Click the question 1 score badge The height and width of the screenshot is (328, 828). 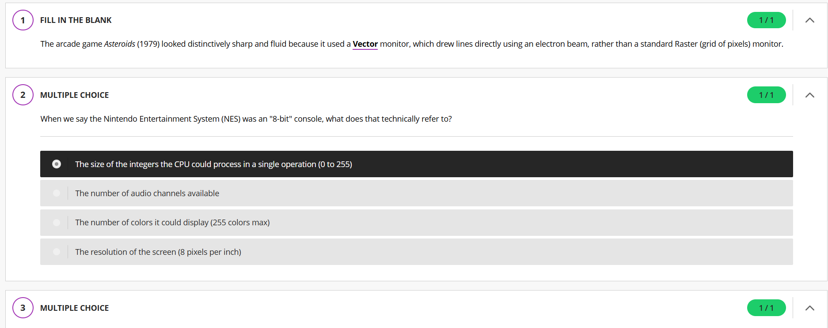pos(766,20)
